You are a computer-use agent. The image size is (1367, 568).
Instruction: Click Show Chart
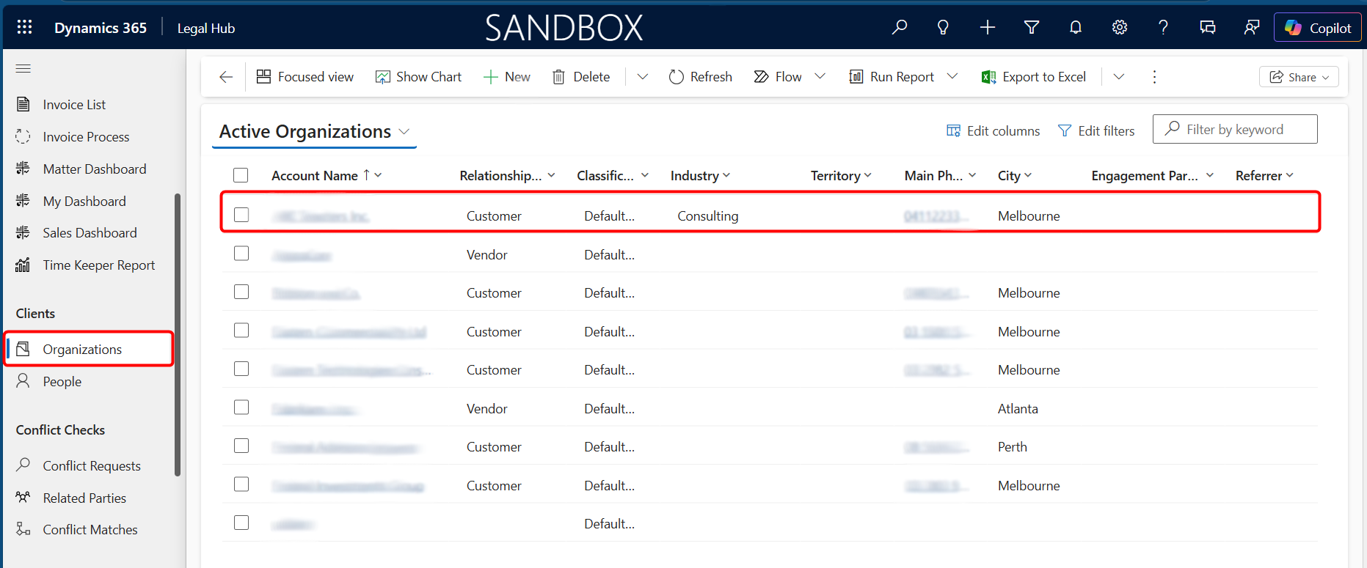pos(418,77)
